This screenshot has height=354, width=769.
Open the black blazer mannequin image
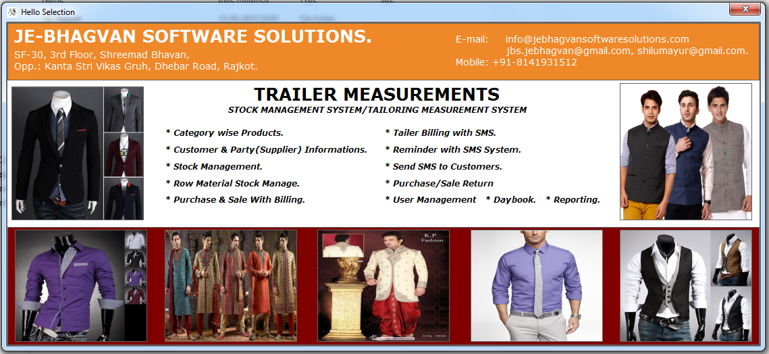point(78,153)
